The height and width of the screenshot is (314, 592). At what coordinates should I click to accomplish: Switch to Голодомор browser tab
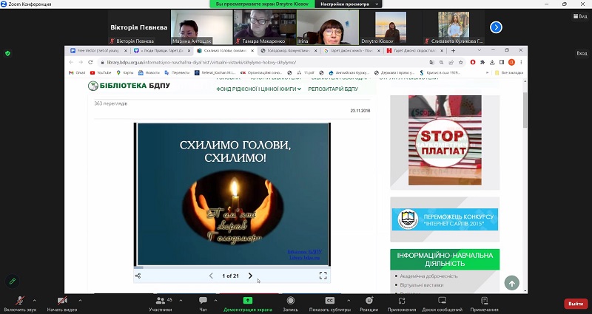[289, 50]
